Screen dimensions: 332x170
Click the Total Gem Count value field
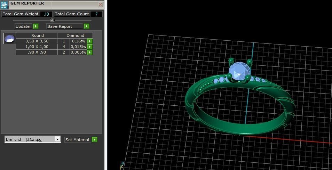[96, 14]
